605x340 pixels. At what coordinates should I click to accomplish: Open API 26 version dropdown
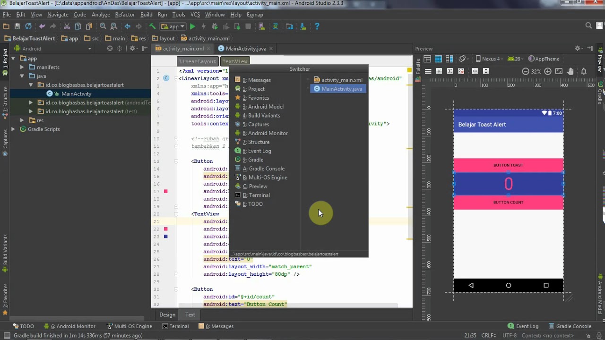click(x=515, y=59)
